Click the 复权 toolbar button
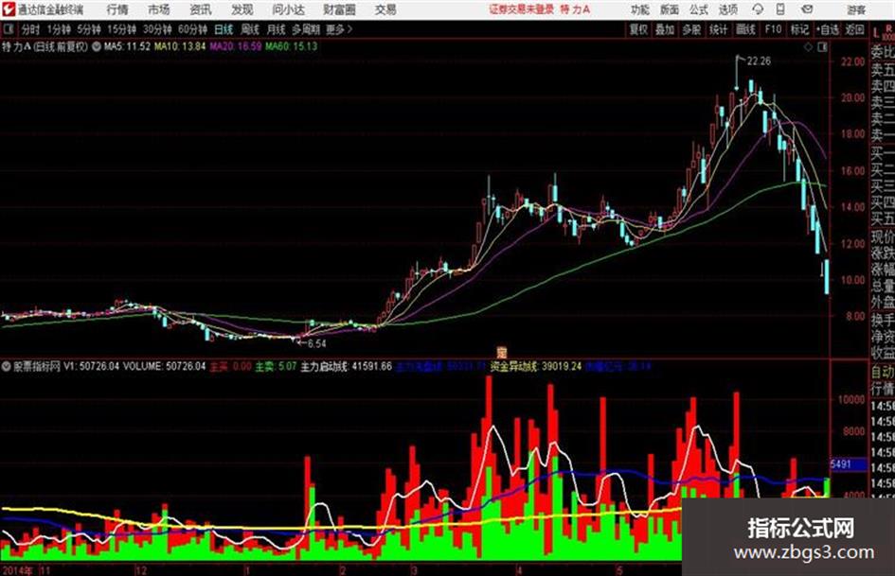Image resolution: width=895 pixels, height=576 pixels. point(638,29)
